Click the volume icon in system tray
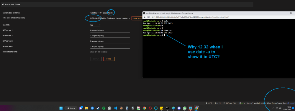295x111 pixels. click(280, 108)
